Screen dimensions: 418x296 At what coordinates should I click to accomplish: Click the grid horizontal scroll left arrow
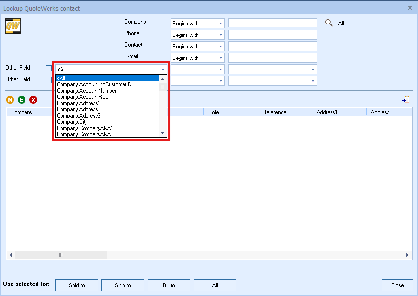click(11, 255)
